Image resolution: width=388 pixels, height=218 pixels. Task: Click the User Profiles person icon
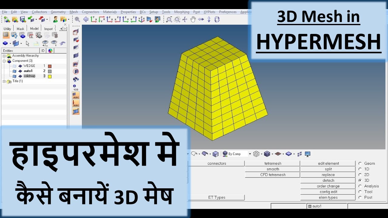pyautogui.click(x=55, y=19)
